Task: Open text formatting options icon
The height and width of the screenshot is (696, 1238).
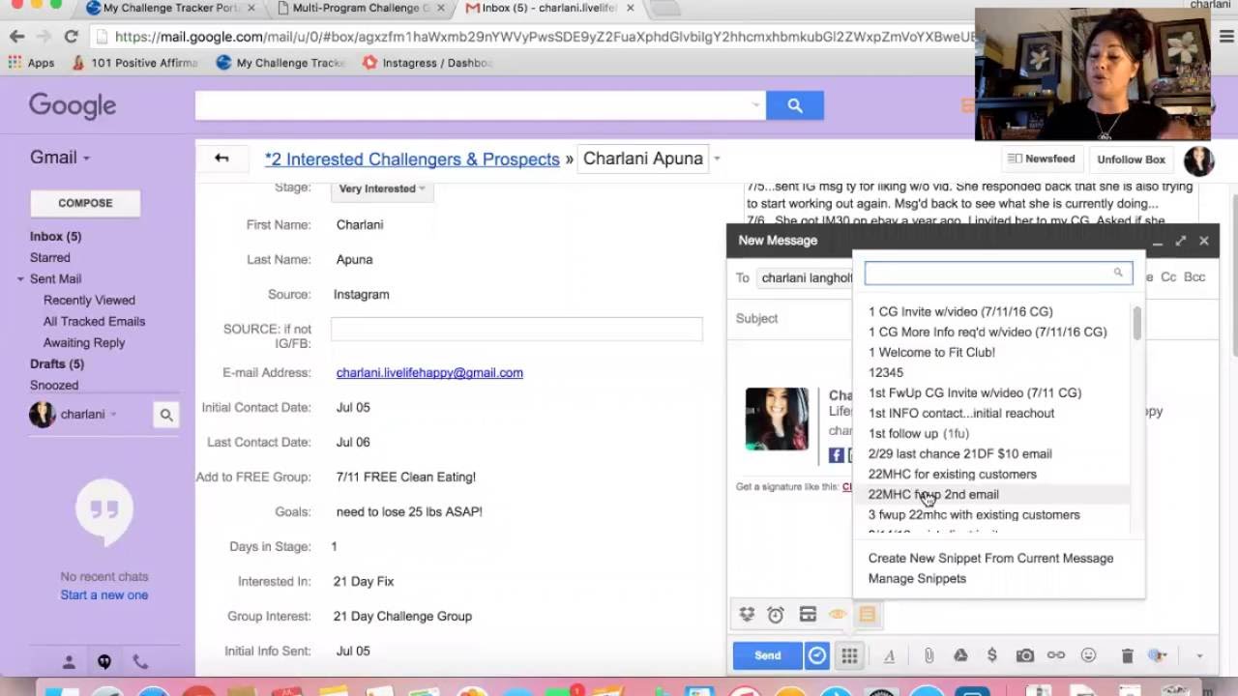Action: (889, 655)
